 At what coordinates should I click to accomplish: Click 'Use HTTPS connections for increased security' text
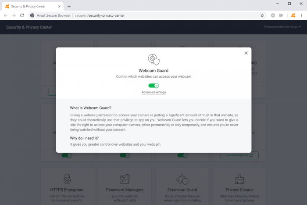(67, 198)
